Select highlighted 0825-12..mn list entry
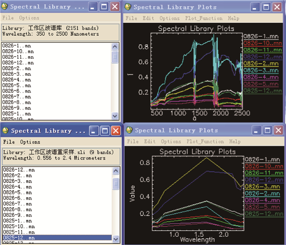Viewport: 286px width, 245px height. point(19,238)
